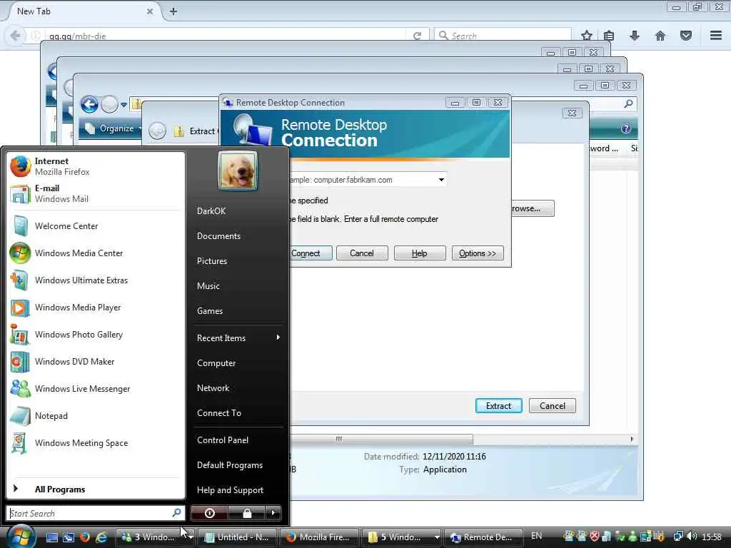Click Connect in Remote Desktop Connection
Viewport: 731px width, 548px height.
[311, 253]
